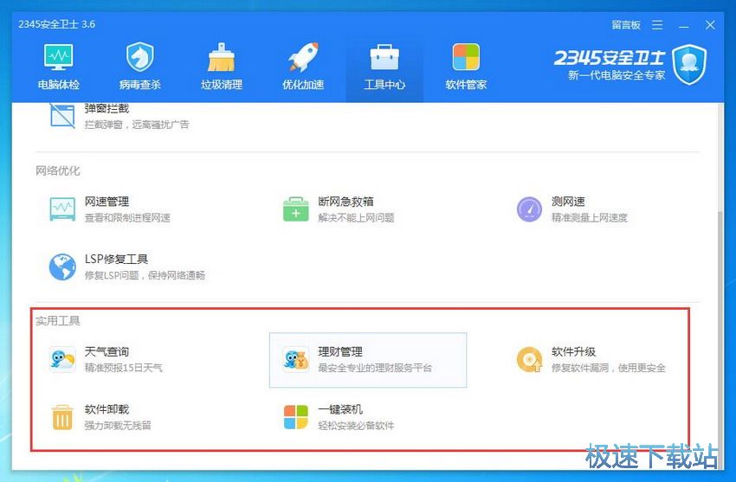Viewport: 736px width, 482px height.
Task: Click the 一键装机 windows icon
Action: pyautogui.click(x=296, y=417)
